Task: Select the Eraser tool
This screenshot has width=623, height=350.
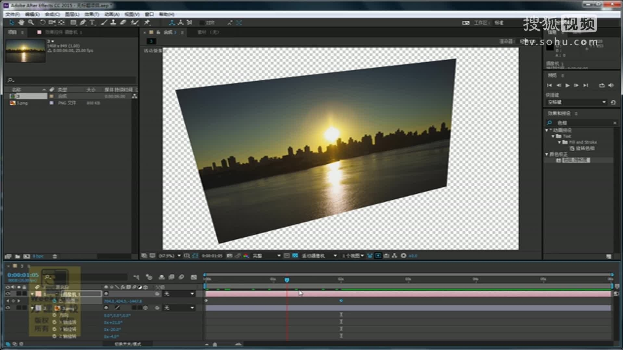Action: click(x=123, y=22)
